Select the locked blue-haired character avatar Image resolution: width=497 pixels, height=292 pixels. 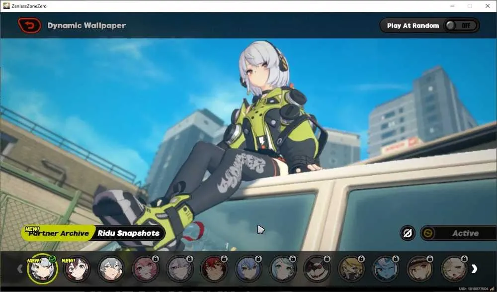click(248, 269)
